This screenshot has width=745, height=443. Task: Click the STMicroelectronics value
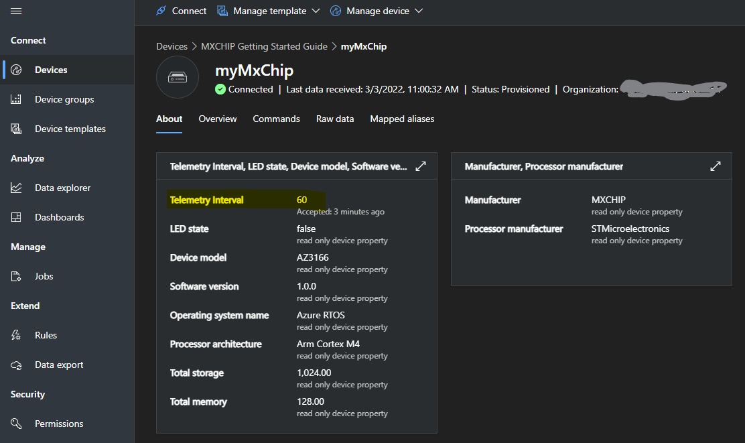click(630, 229)
